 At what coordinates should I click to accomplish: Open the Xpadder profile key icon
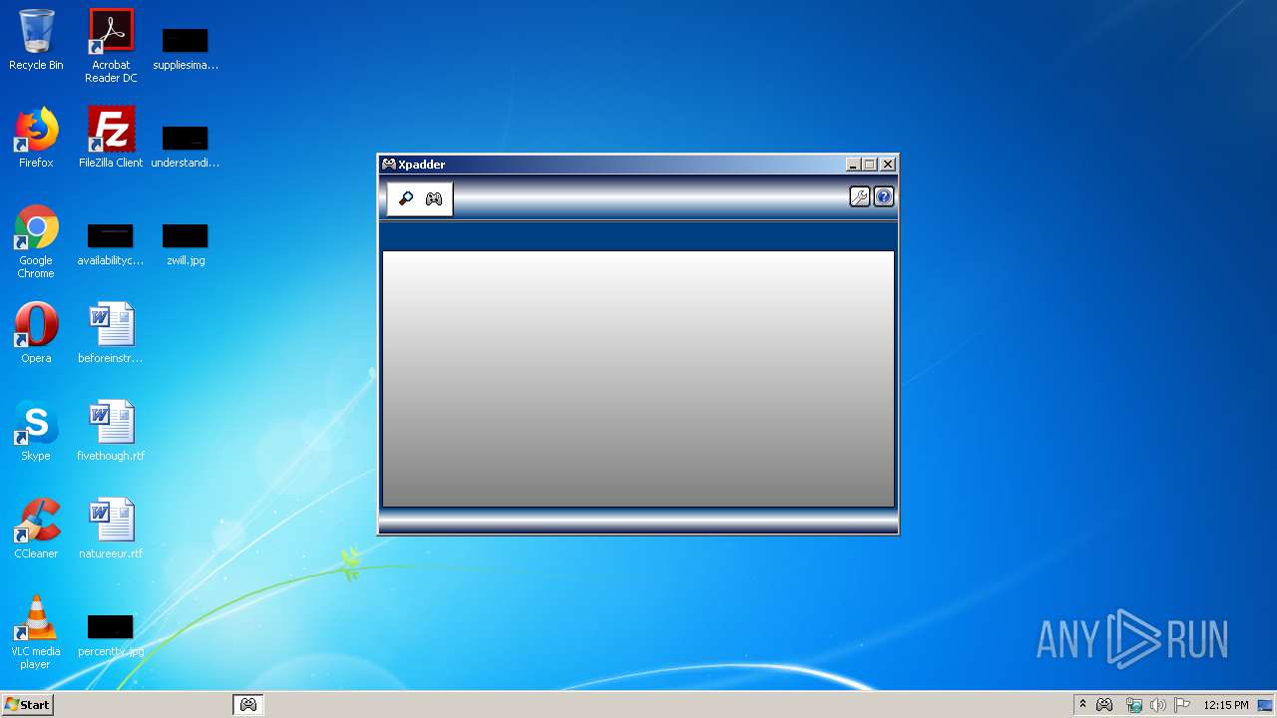(x=406, y=198)
